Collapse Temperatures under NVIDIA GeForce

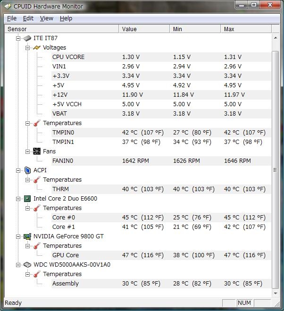pos(27,246)
